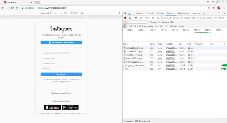The height and width of the screenshot is (123, 227).
Task: Filter requests by JS type
Action: click(x=135, y=26)
